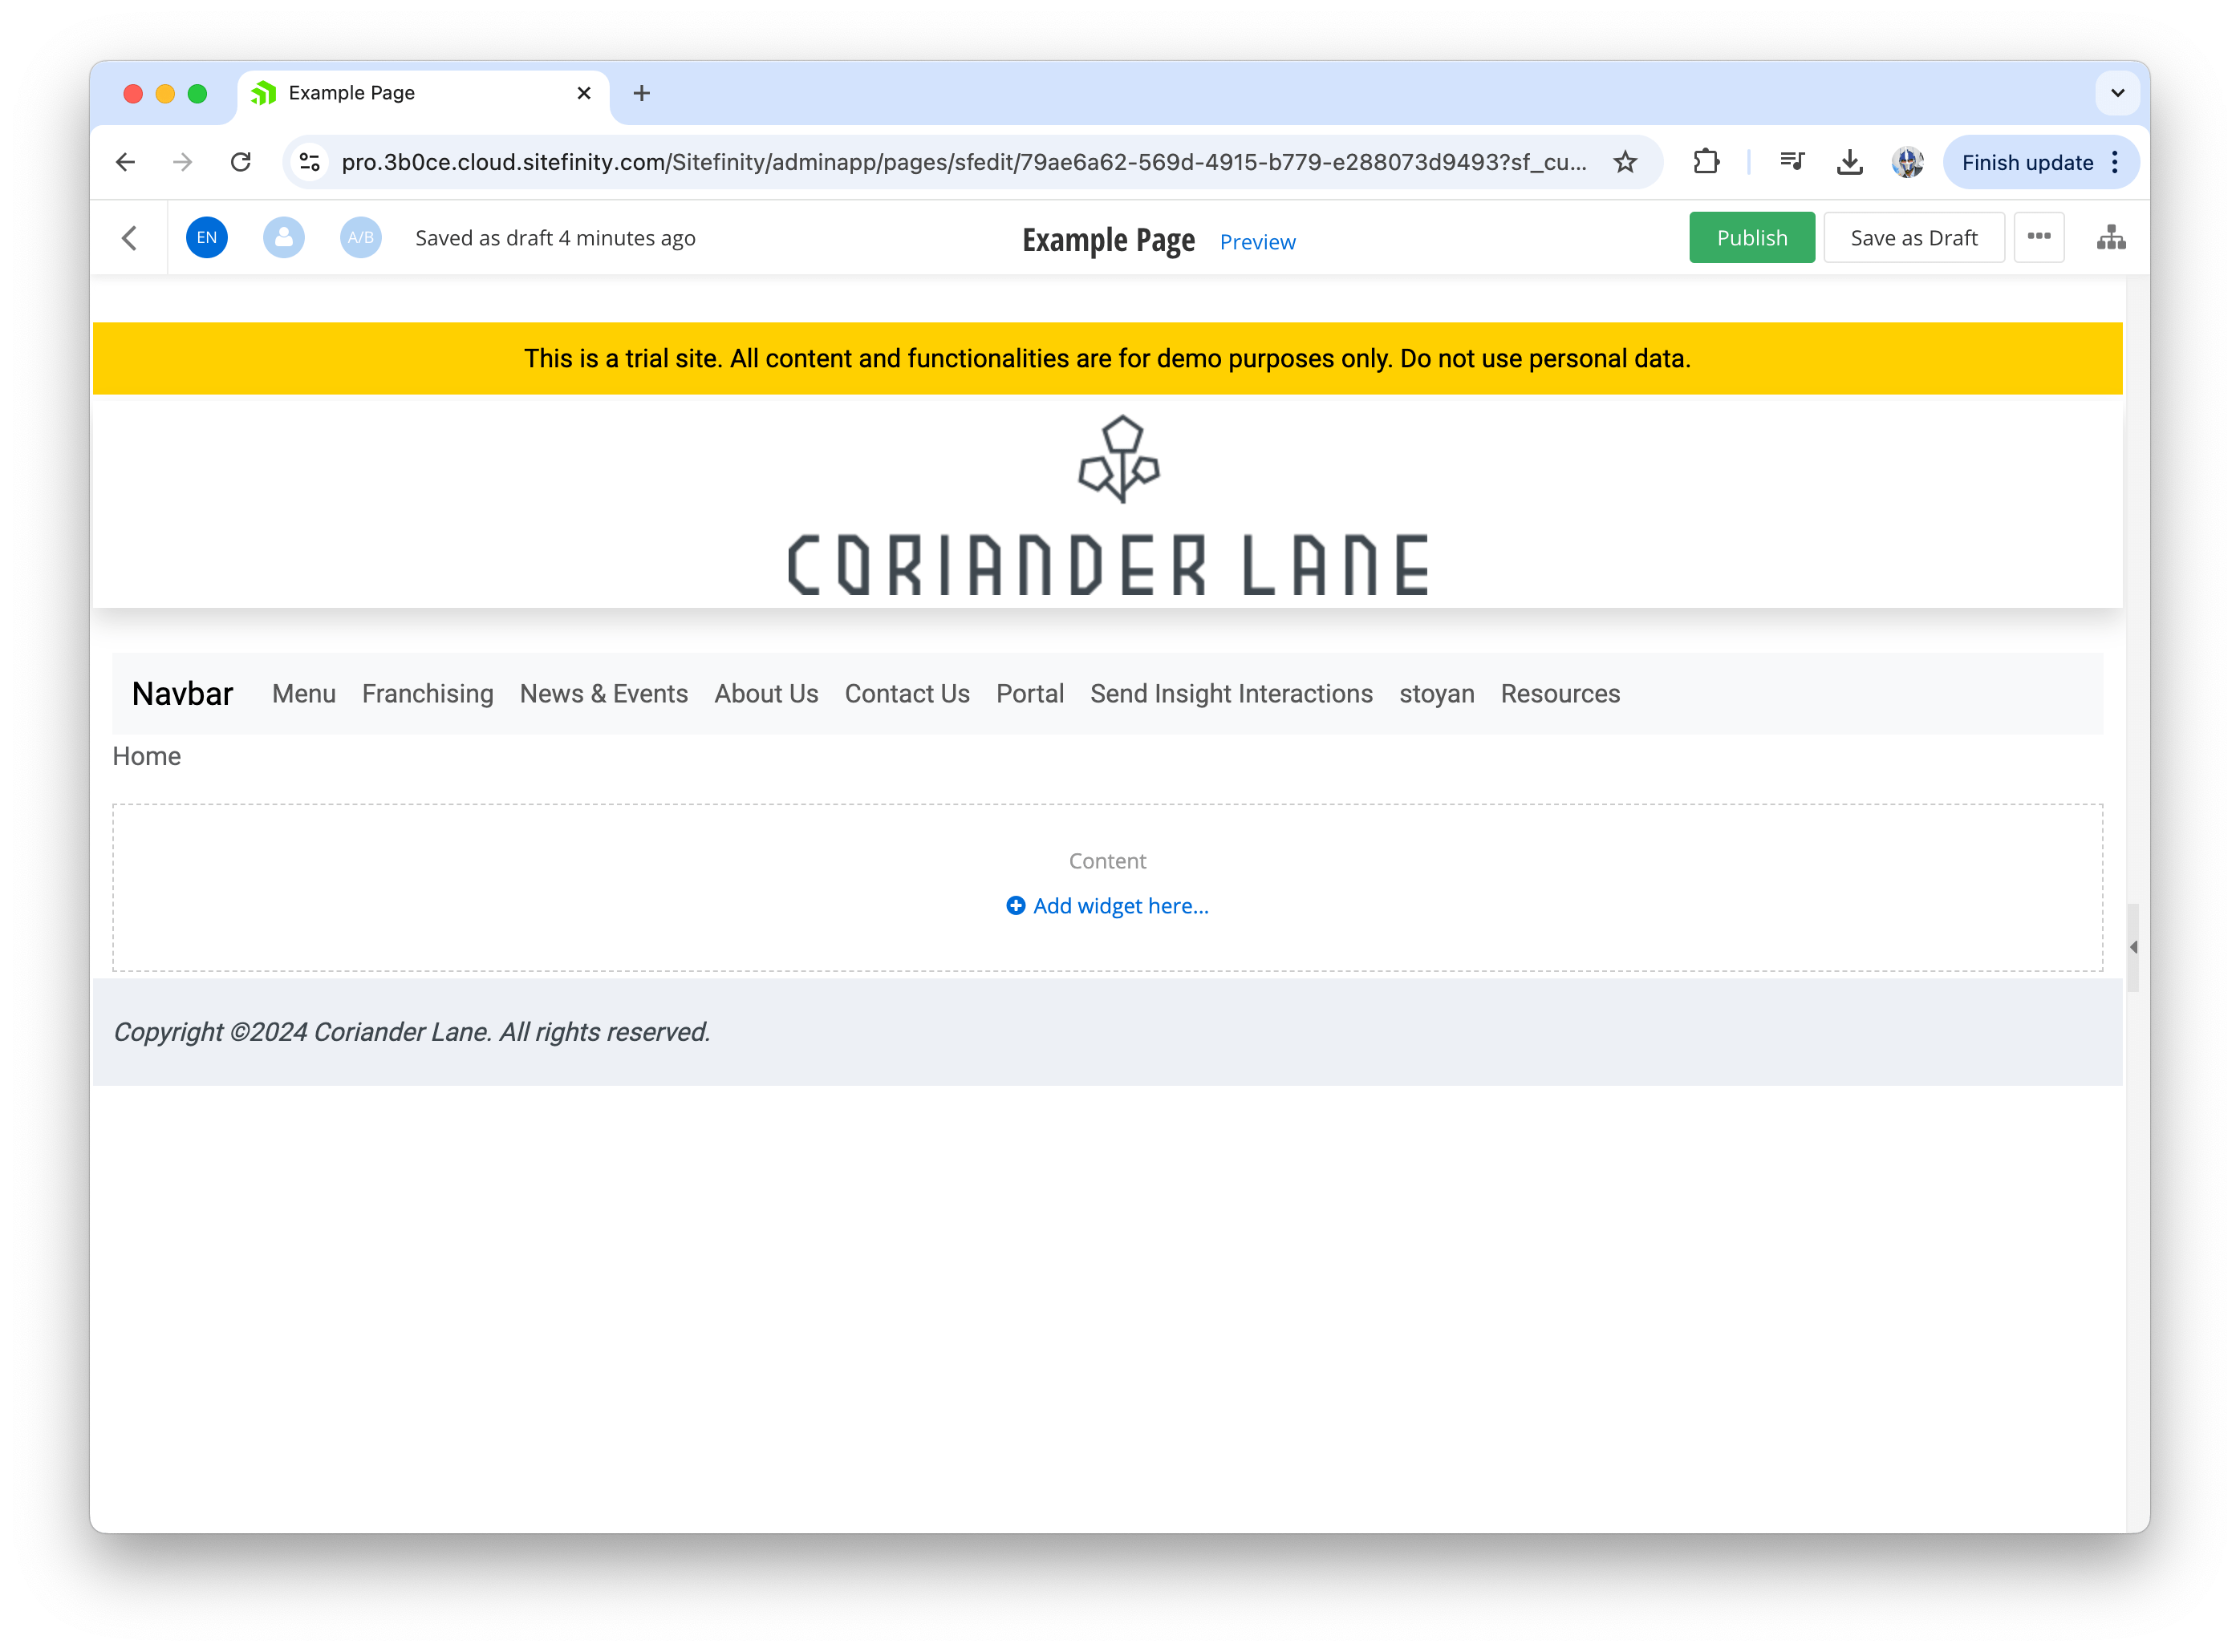Open the Preview link
Image resolution: width=2240 pixels, height=1652 pixels.
click(1256, 242)
